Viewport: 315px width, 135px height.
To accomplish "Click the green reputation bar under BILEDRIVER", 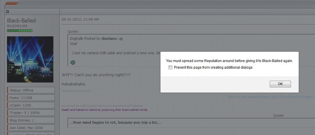I will [20, 30].
